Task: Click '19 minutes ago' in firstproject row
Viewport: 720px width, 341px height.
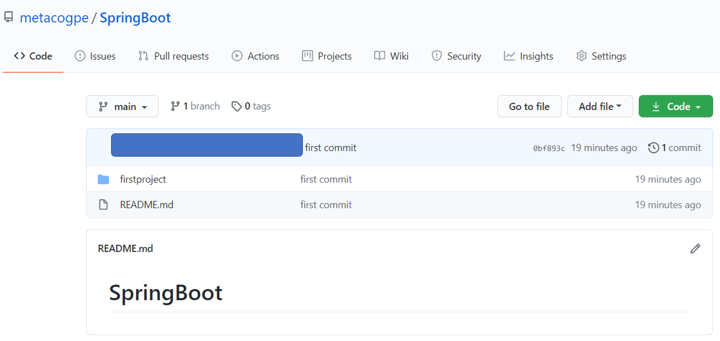Action: point(668,180)
